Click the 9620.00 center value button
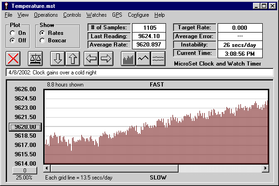The width and height of the screenshot is (279, 186). pyautogui.click(x=25, y=127)
